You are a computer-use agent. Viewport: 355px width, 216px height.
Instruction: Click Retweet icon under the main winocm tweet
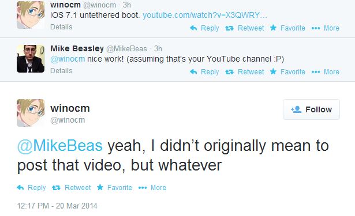pos(56,188)
